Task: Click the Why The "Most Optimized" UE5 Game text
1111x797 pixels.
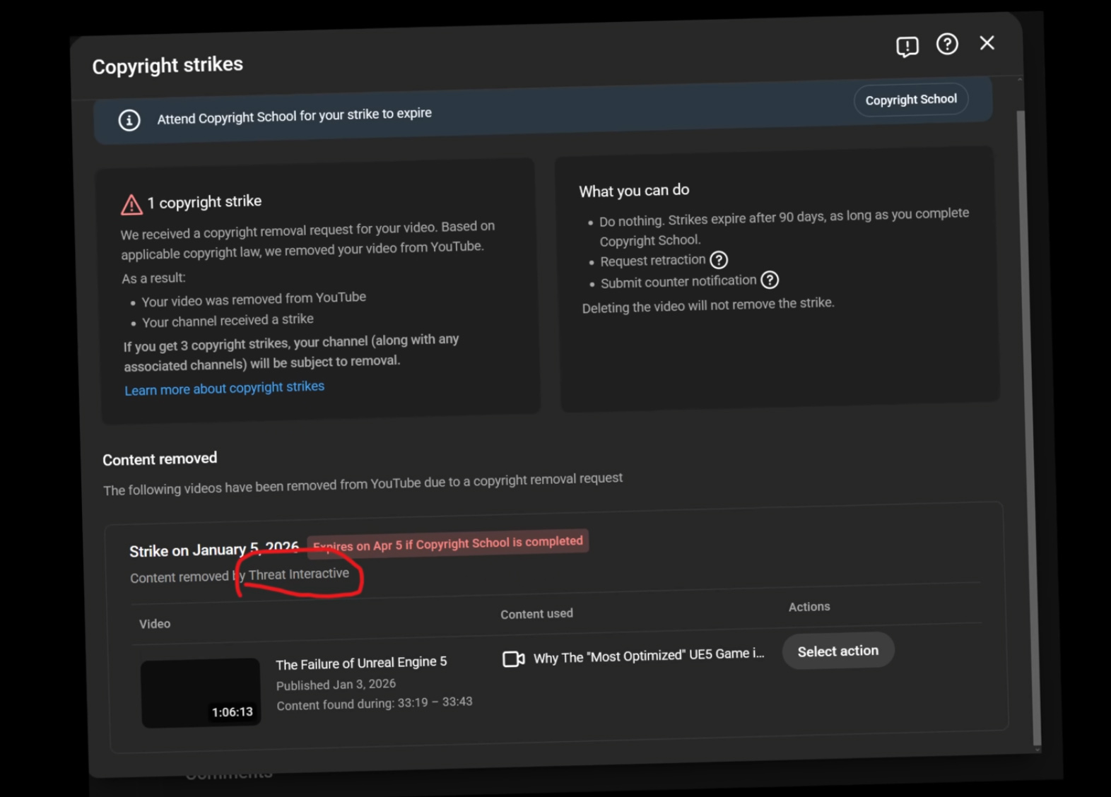Action: (649, 656)
